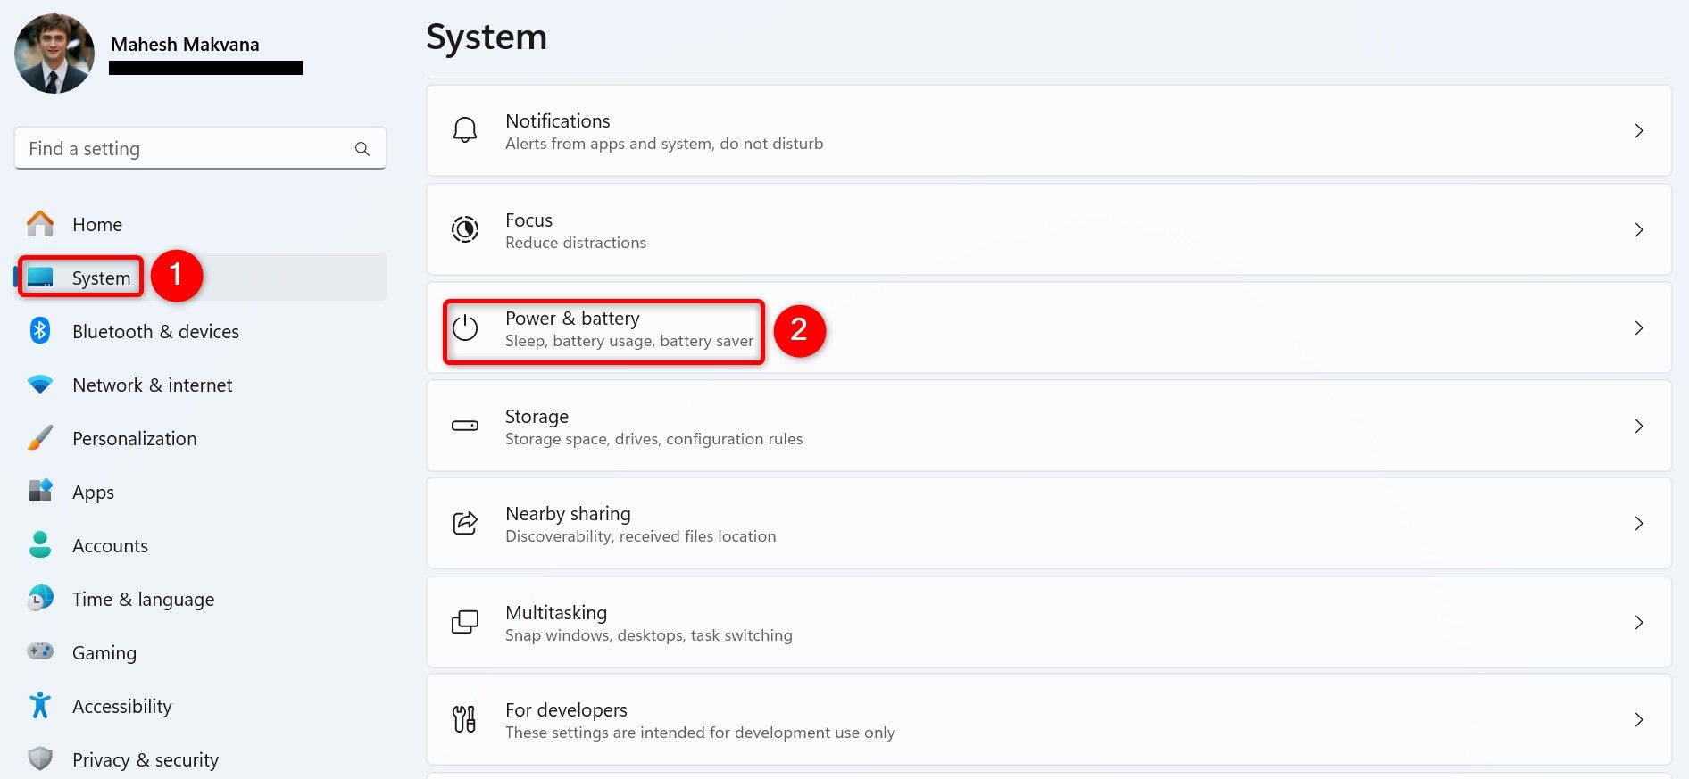Click 'Sleep, battery usage, battery saver' text
This screenshot has width=1689, height=779.
click(x=629, y=341)
